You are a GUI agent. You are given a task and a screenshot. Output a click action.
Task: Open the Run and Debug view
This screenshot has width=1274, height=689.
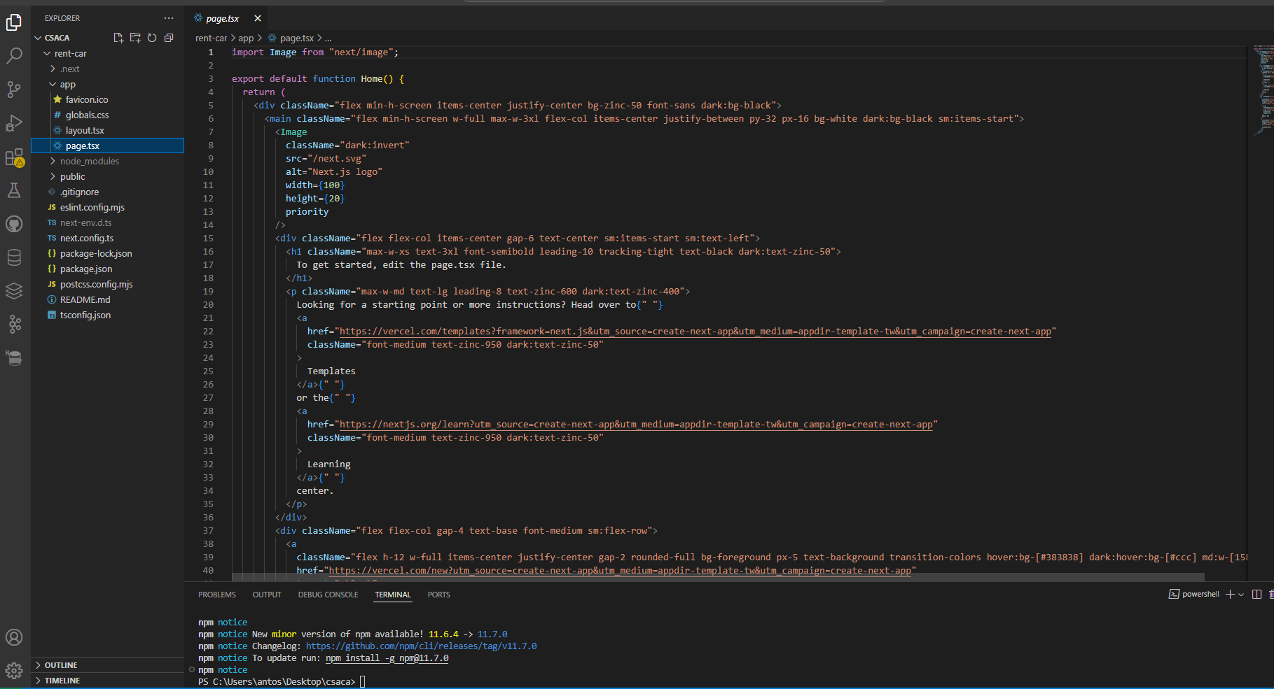pos(14,123)
